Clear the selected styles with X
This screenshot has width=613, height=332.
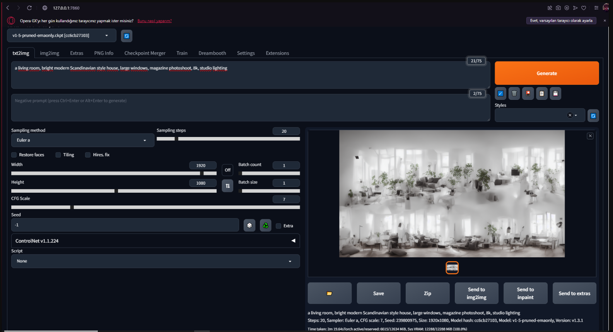pos(570,115)
